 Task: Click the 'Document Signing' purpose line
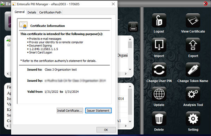click(x=40, y=46)
